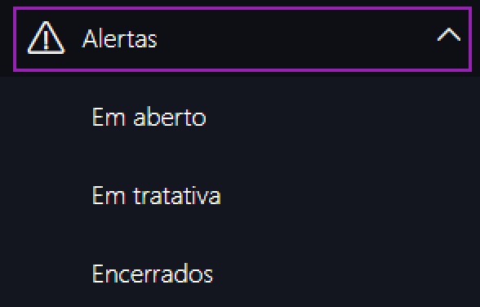Collapse the Alertas section using the chevron
Screen dimensions: 480x307
[448, 34]
